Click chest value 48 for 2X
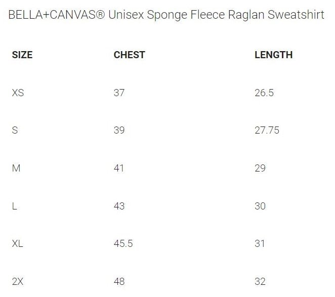335x297 pixels. (119, 281)
